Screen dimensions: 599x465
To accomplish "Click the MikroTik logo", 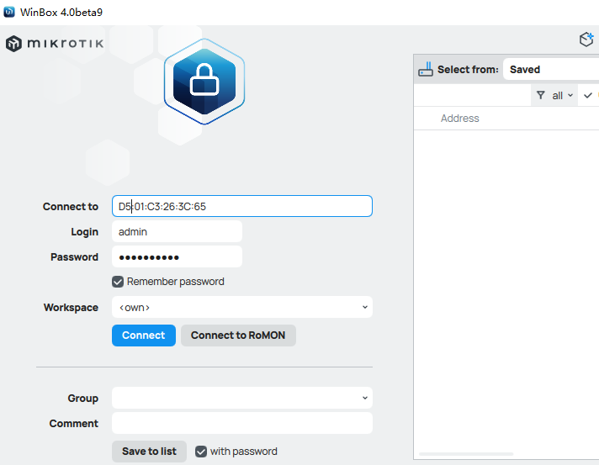I will [x=55, y=44].
